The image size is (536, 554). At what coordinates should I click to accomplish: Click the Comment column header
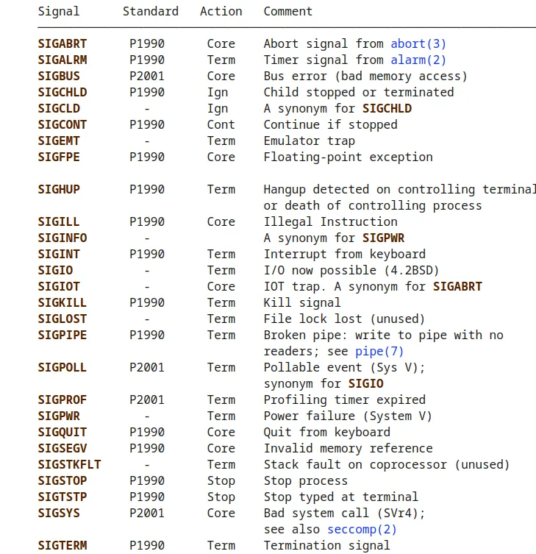coord(288,11)
